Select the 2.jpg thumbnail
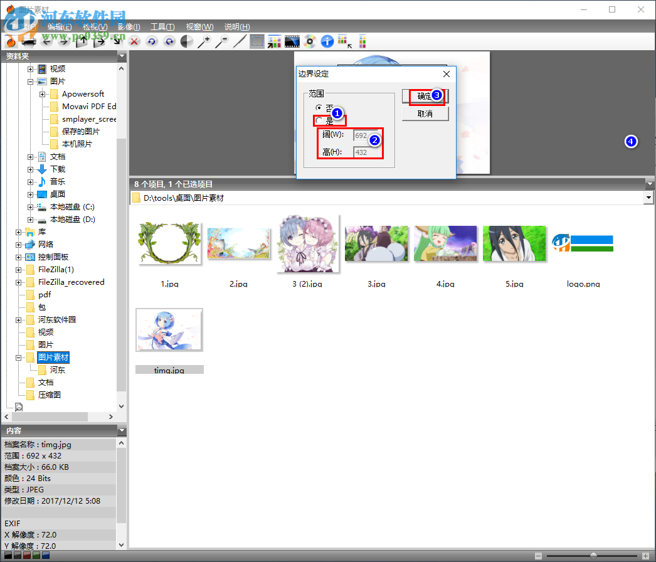Image resolution: width=656 pixels, height=562 pixels. click(x=238, y=243)
